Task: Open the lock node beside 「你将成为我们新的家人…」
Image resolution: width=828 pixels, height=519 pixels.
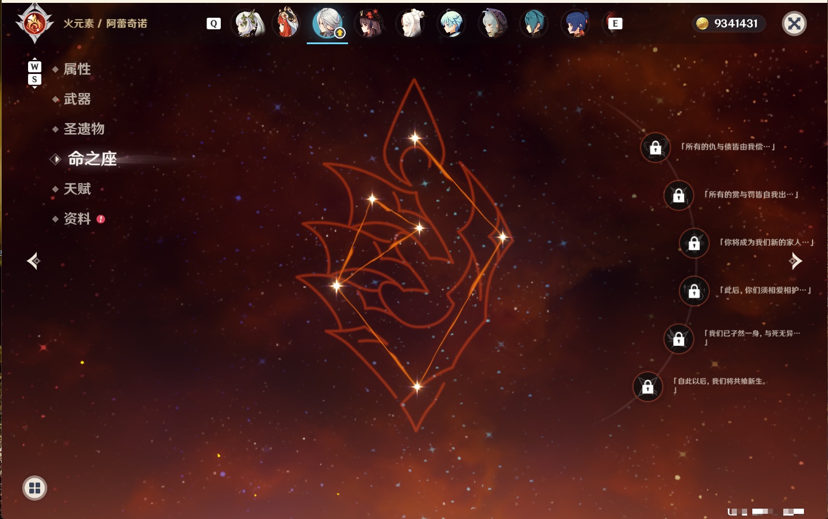Action: (694, 243)
